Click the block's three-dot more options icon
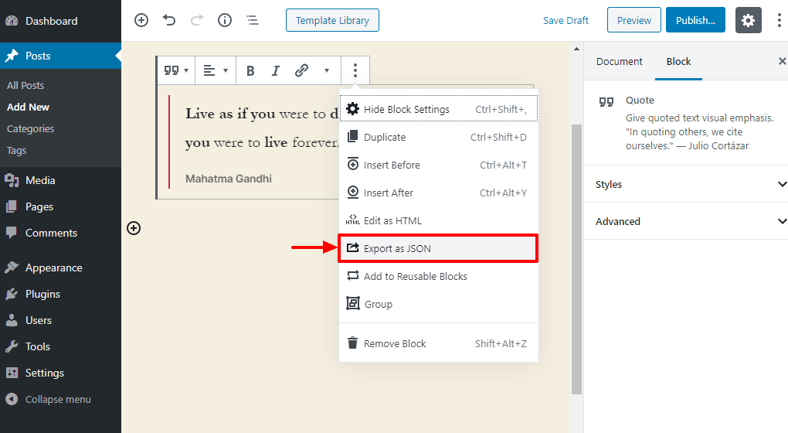This screenshot has height=433, width=788. point(355,71)
